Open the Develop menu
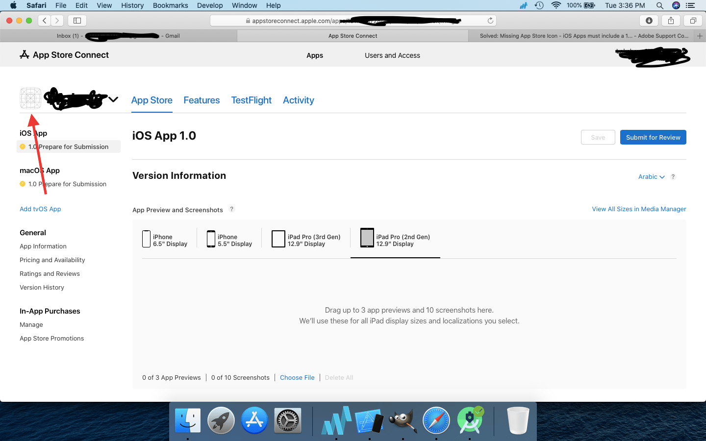This screenshot has height=441, width=706. pos(210,5)
